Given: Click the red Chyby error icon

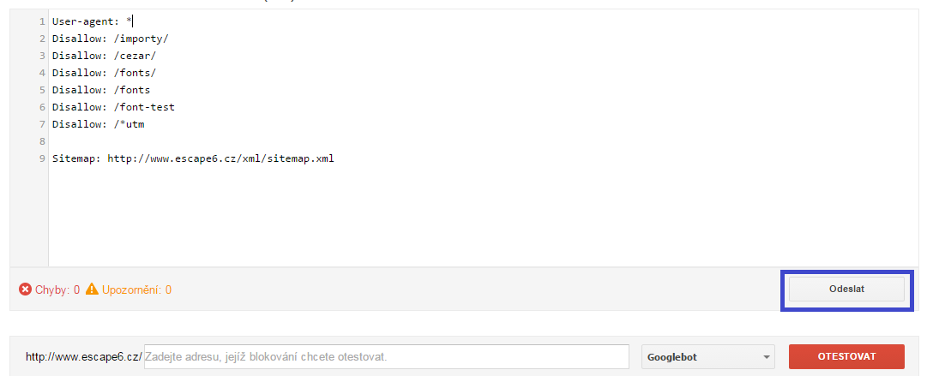Looking at the screenshot, I should (x=25, y=289).
